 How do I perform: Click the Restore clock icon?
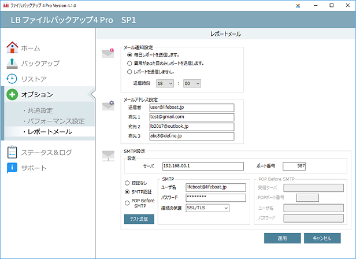click(12, 79)
